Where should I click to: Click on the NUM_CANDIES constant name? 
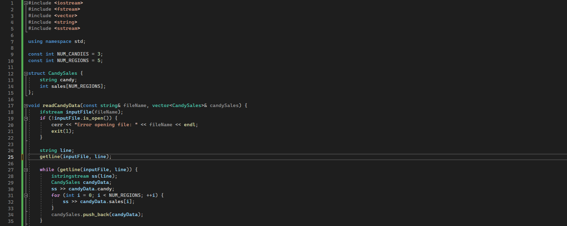73,54
